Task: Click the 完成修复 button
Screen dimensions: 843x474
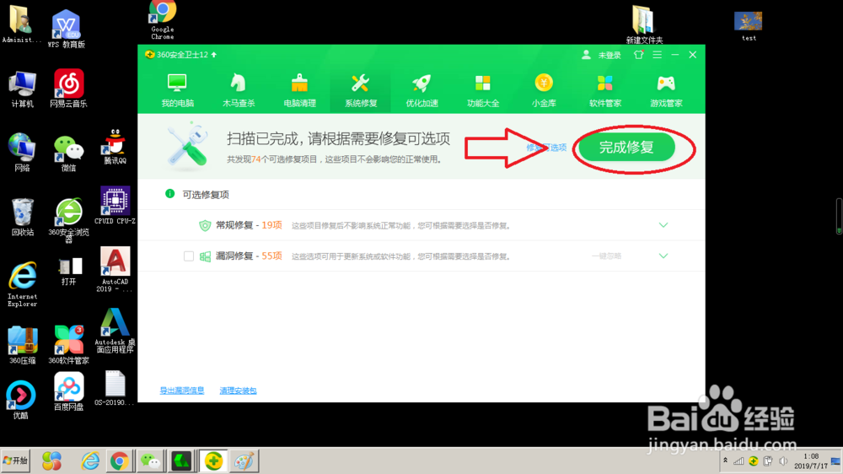Action: click(626, 148)
